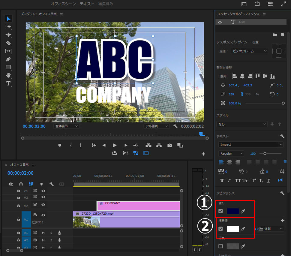Click the fill color eyedropper

coord(243,211)
